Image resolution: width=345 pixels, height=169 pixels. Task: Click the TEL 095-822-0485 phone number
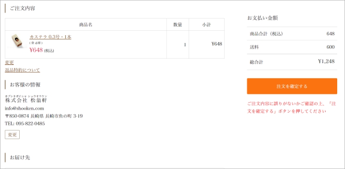tap(25, 123)
